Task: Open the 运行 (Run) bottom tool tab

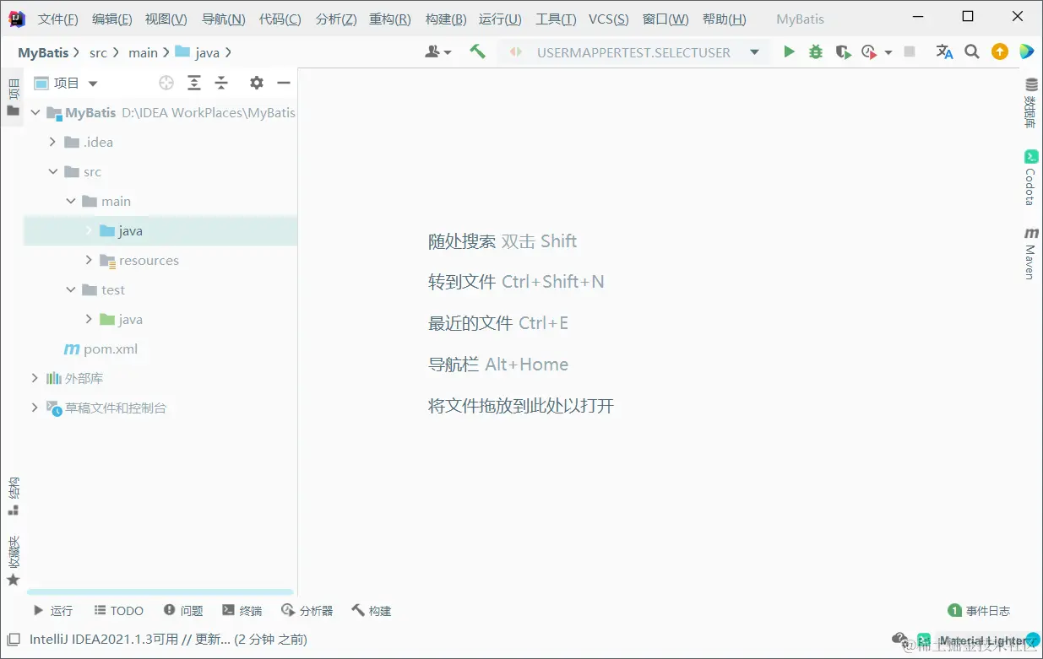Action: (52, 610)
